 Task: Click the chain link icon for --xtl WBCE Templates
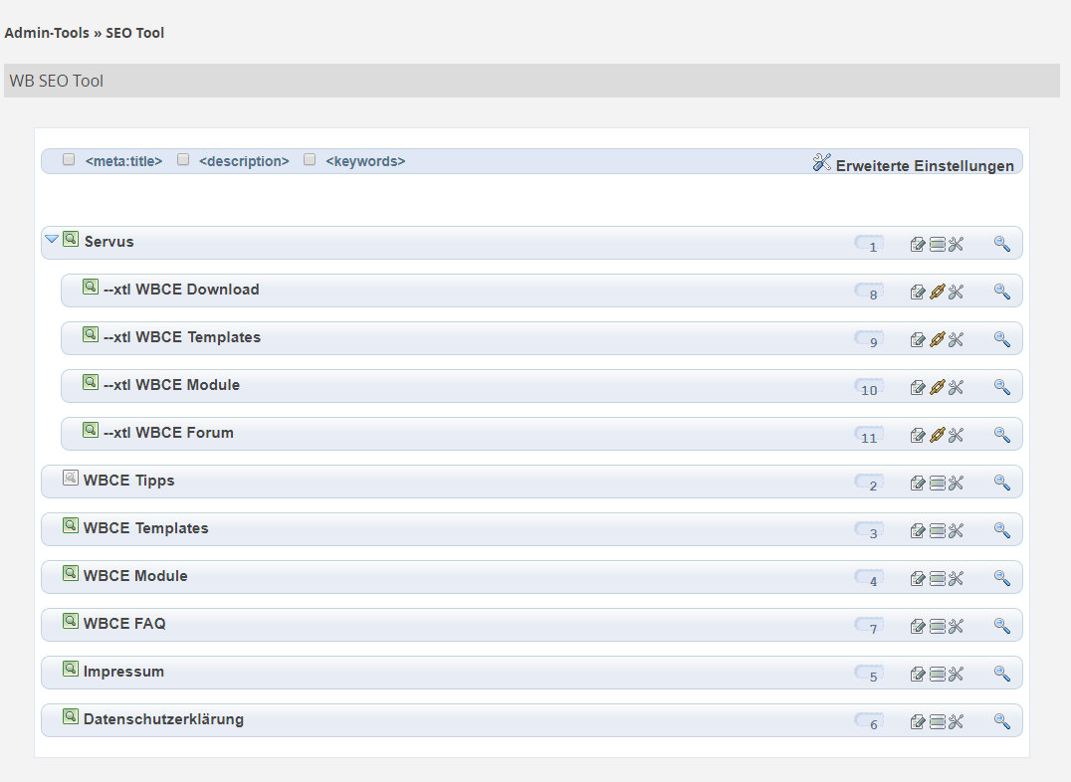[938, 339]
